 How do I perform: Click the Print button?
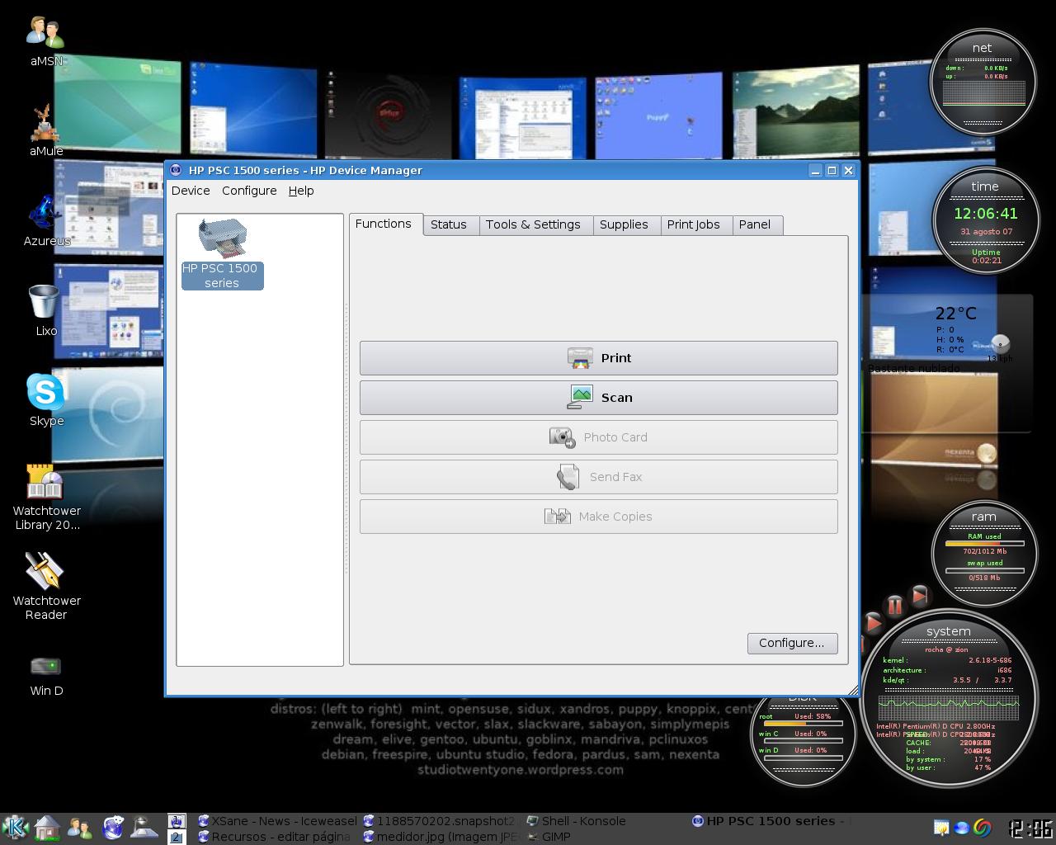coord(599,358)
